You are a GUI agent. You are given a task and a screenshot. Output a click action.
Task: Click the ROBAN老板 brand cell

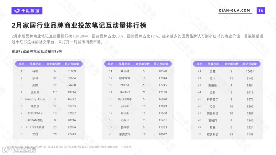[x=35, y=120]
